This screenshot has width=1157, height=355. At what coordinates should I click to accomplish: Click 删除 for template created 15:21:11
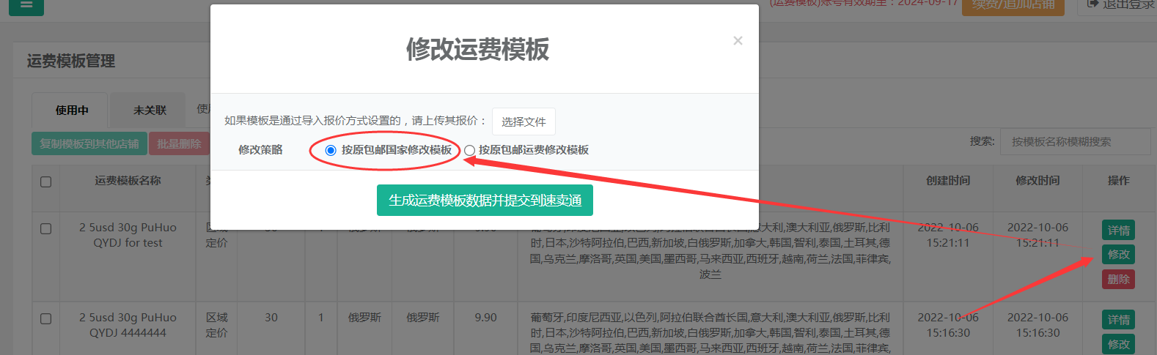point(1118,279)
